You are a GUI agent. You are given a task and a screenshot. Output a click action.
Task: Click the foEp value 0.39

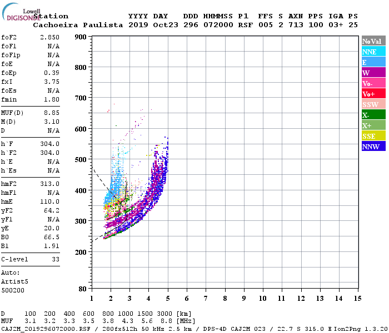pyautogui.click(x=52, y=73)
